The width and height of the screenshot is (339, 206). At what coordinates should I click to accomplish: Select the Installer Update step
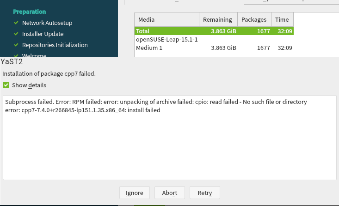(43, 34)
